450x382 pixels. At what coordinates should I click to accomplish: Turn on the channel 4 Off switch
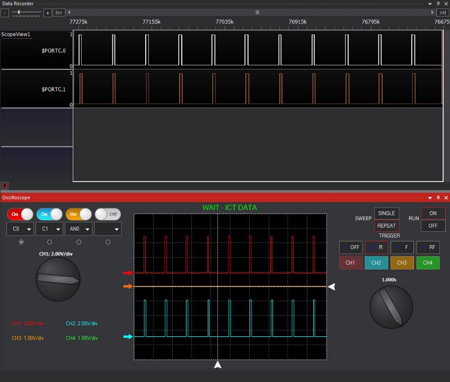(x=108, y=214)
